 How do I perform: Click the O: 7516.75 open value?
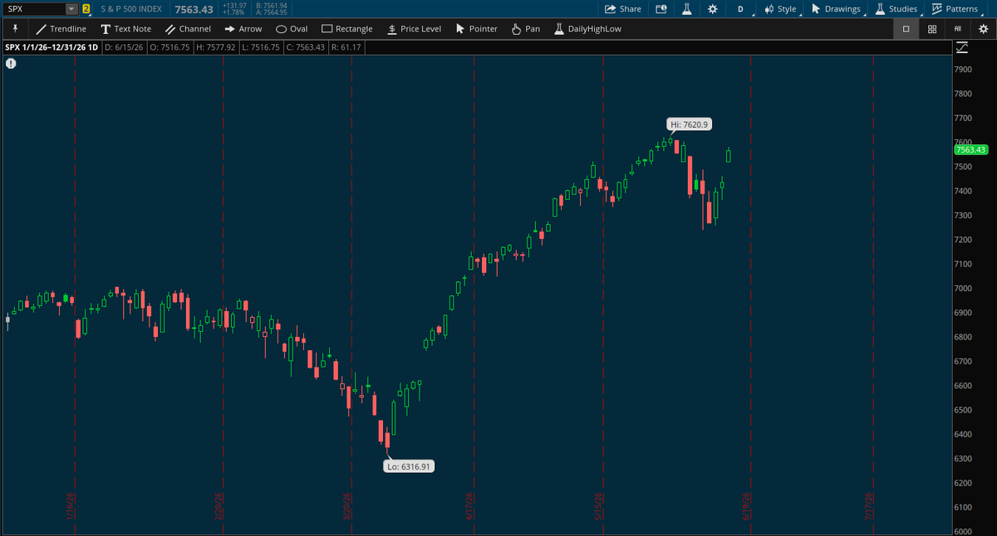169,47
